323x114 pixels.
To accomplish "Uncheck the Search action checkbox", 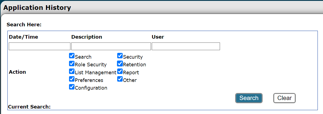I will point(72,56).
